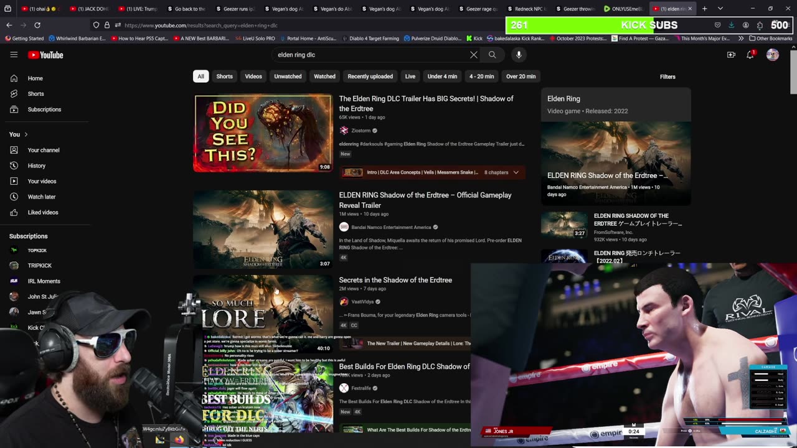Show more bookmarks via overflow chevron
The image size is (797, 448).
tap(741, 39)
